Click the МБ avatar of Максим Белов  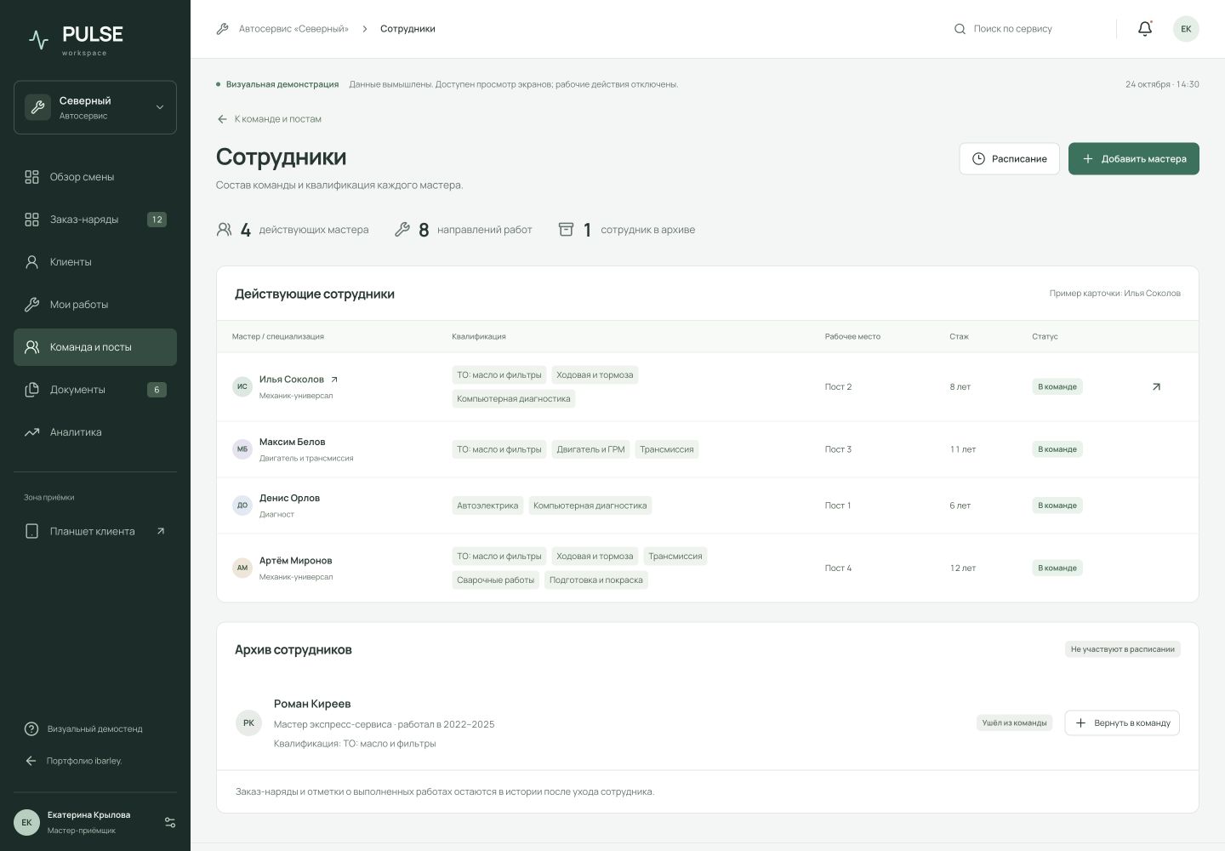click(x=242, y=449)
